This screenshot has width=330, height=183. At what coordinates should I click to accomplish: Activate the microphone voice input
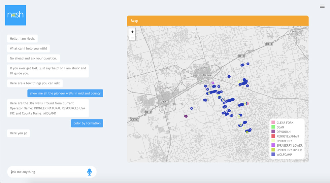click(x=89, y=172)
